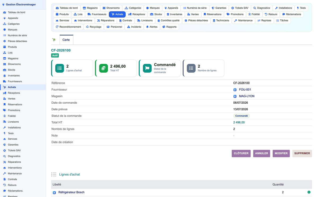The height and width of the screenshot is (197, 318).
Task: Click the Fournisseurs truck icon in sidebar
Action: coord(5,81)
